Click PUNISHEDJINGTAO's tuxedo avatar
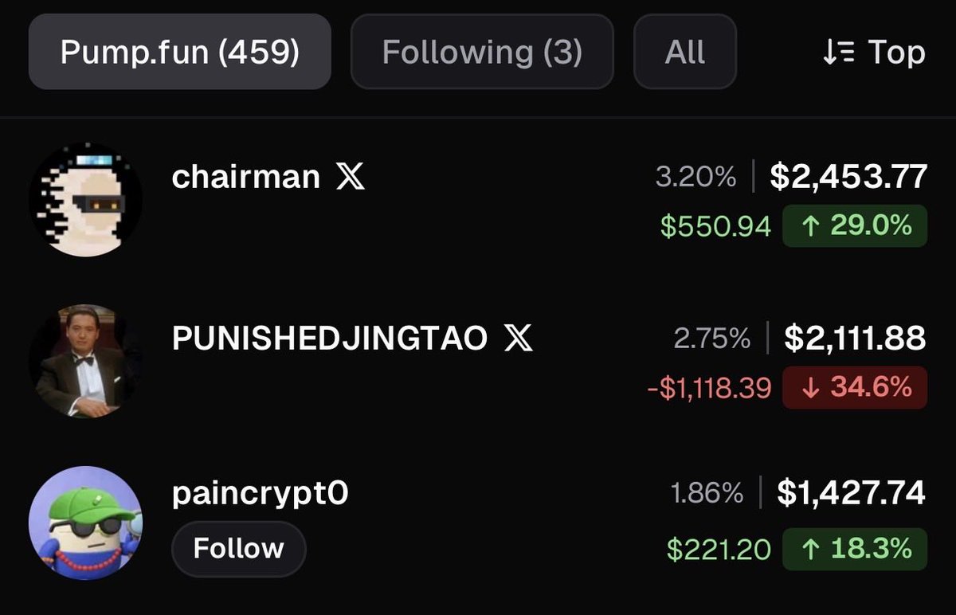 [85, 360]
